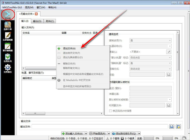Click the 伸展比率 input field
This screenshot has height=140, width=190.
[150, 94]
